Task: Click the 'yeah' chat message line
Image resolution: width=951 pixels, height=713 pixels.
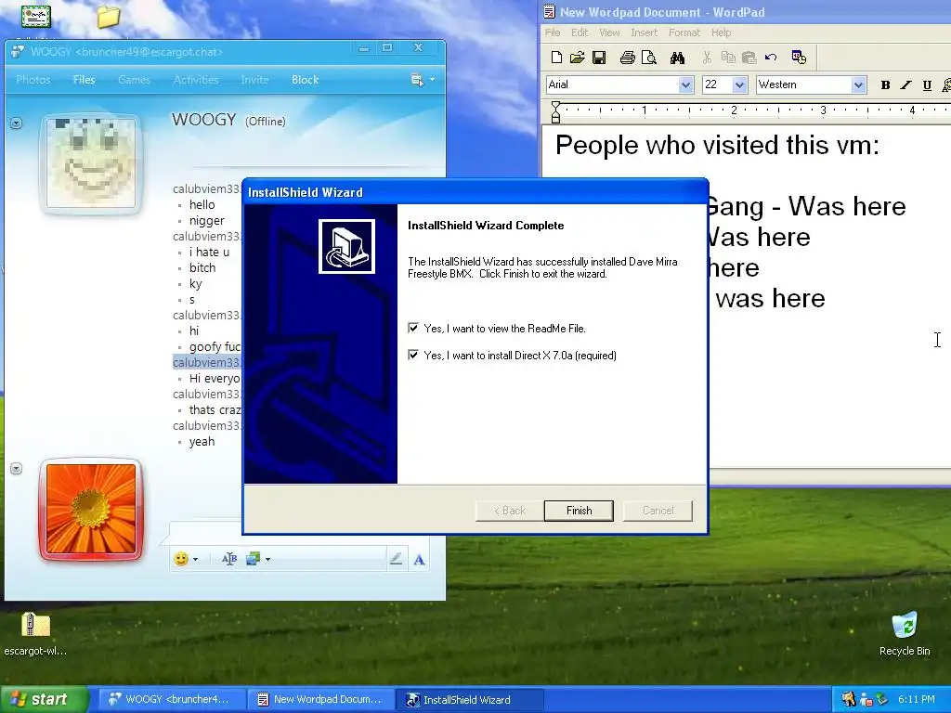Action: pyautogui.click(x=202, y=441)
